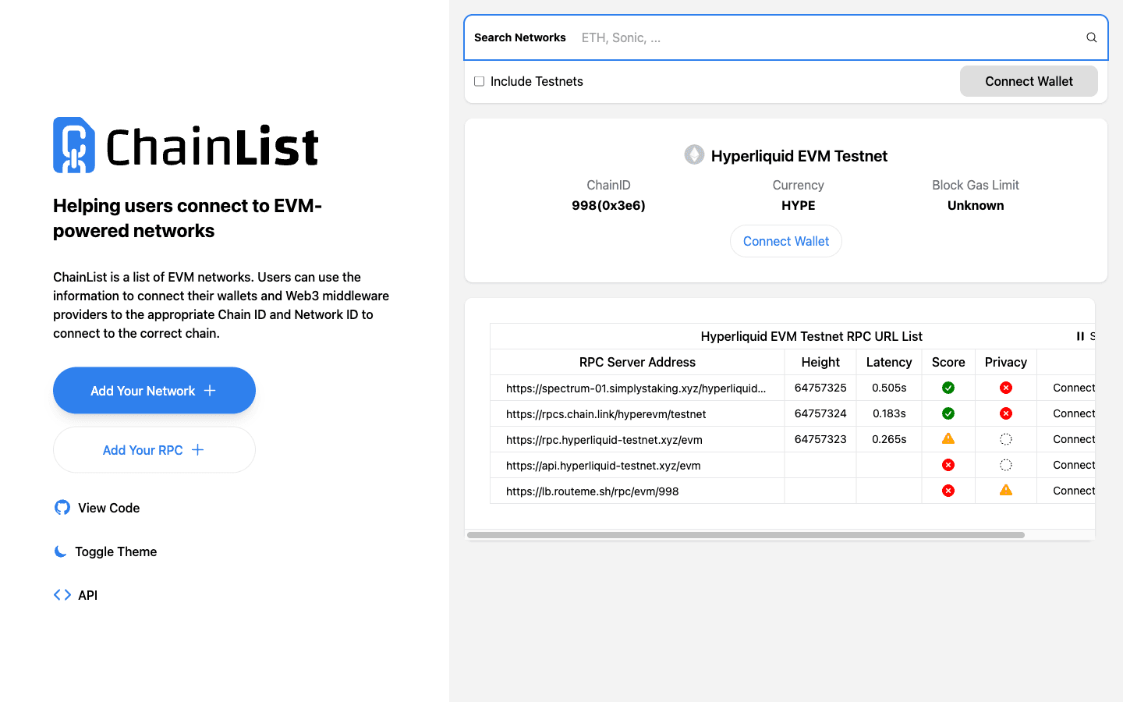Click the Height column header
Screen dimensions: 1123x702
point(820,362)
